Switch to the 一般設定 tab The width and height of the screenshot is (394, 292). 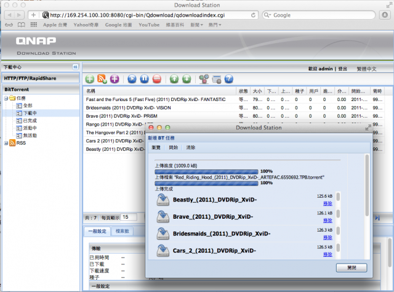[97, 231]
